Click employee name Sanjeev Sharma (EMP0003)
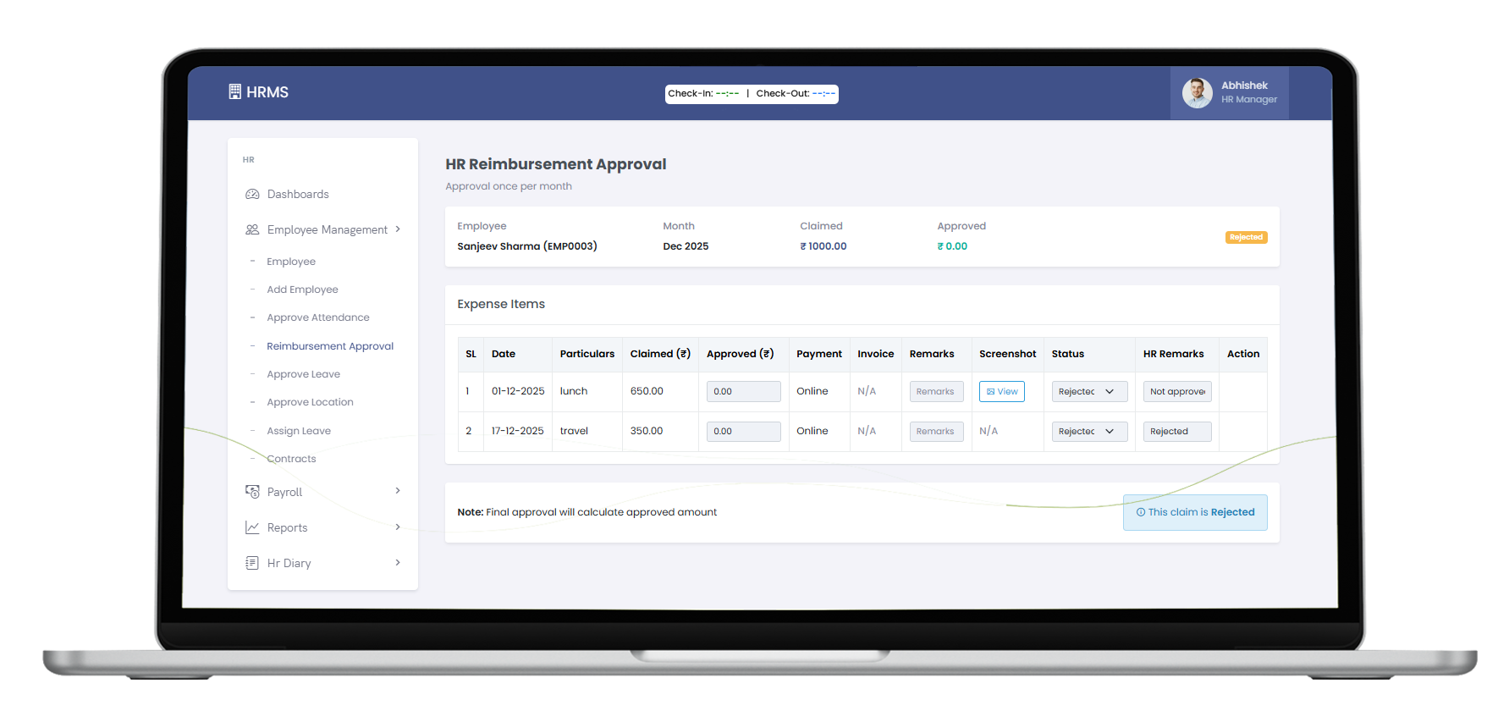1498x706 pixels. click(527, 246)
